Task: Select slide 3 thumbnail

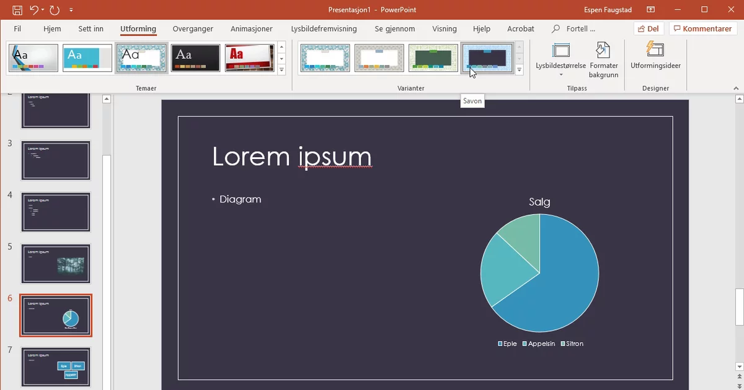Action: click(56, 160)
